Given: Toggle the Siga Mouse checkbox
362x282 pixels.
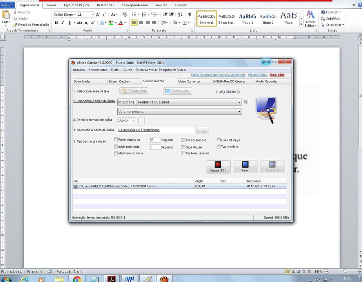Looking at the screenshot, I should coord(183,147).
